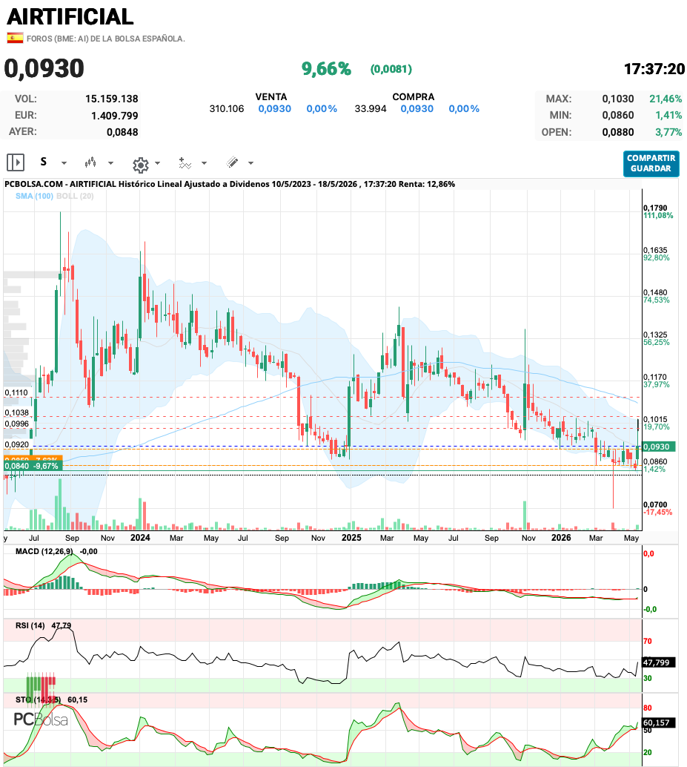Click the 0,1790 top axis price label
687x767 pixels.
pos(654,208)
